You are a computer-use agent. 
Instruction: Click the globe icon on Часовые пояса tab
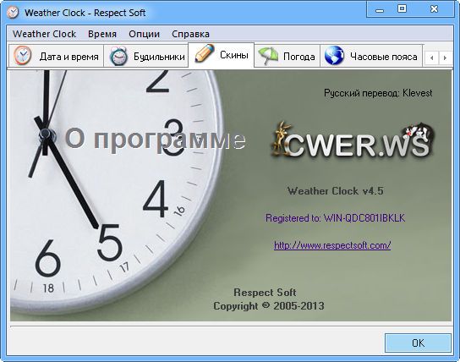pos(334,56)
